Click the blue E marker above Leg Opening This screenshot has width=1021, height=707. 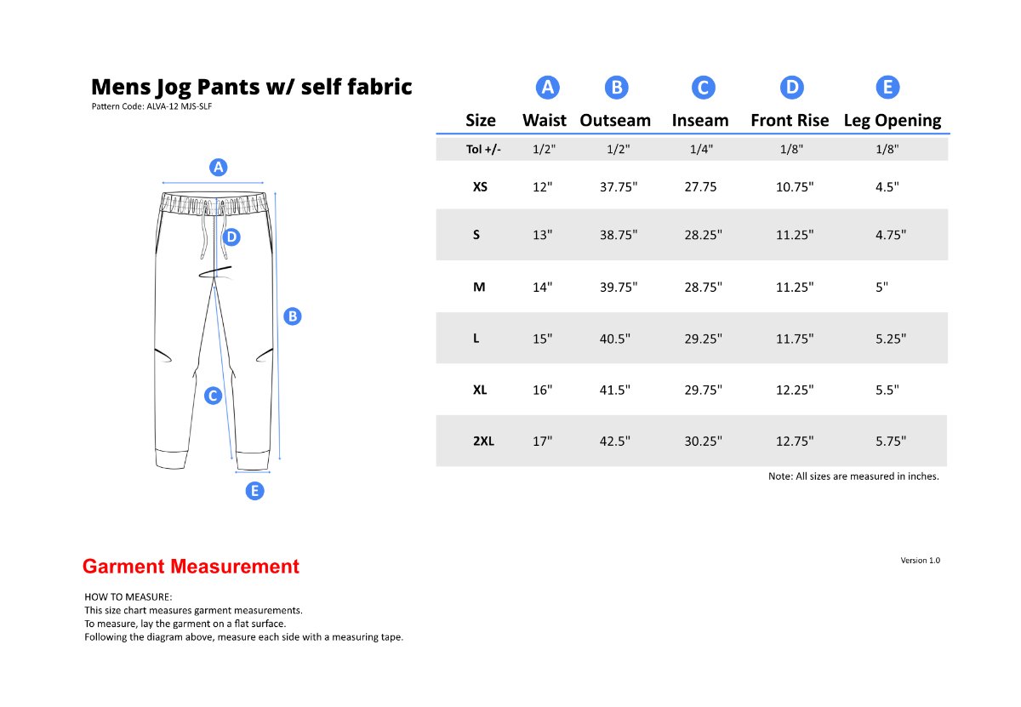888,88
